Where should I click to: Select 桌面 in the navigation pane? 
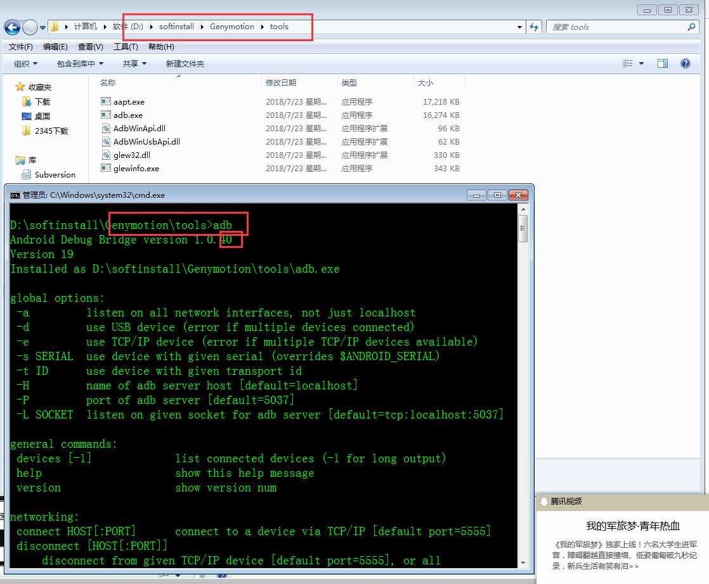(42, 116)
